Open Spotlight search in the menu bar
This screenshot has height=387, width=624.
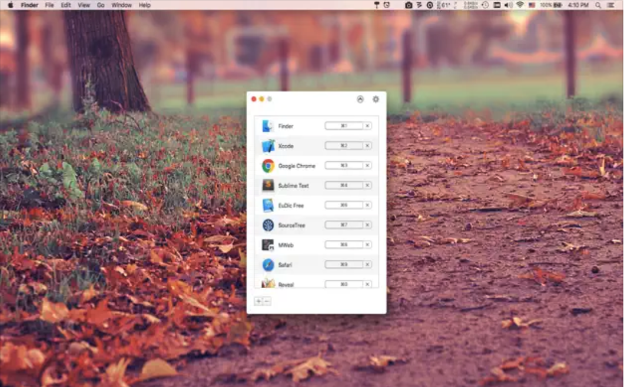[597, 5]
